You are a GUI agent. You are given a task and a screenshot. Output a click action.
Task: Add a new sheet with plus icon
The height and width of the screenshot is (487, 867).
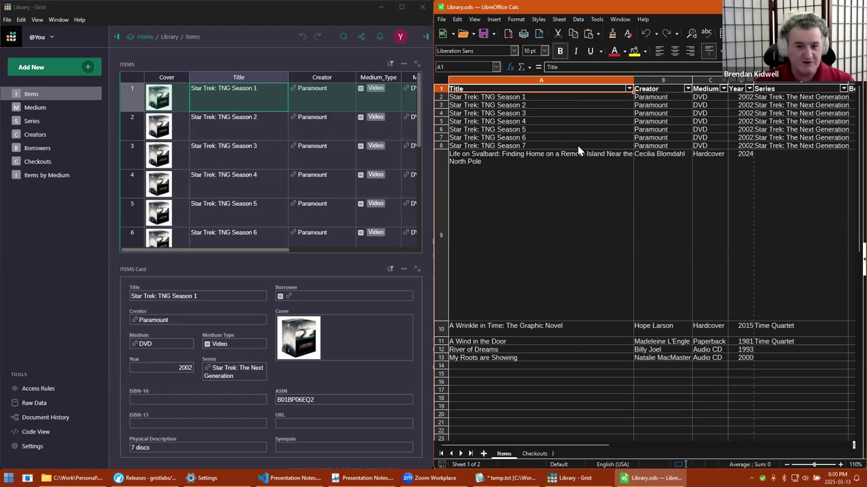(484, 453)
